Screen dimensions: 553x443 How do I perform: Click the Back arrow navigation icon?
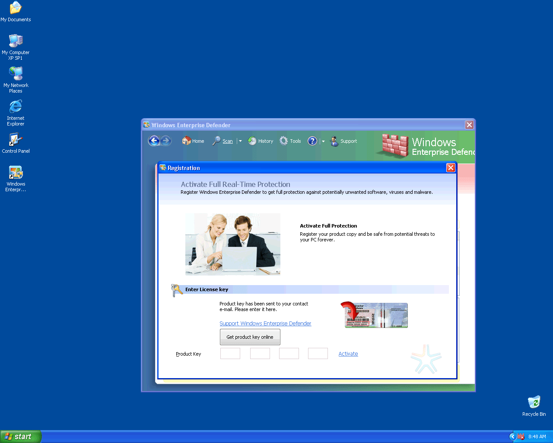154,141
